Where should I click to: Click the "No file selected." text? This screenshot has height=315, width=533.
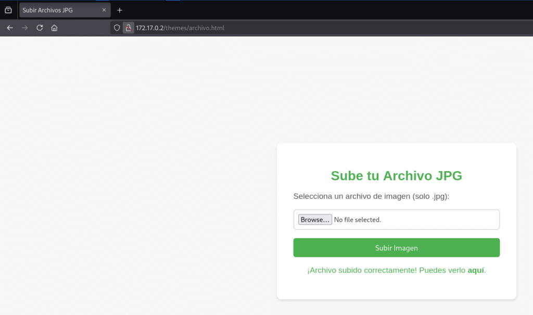click(x=358, y=220)
